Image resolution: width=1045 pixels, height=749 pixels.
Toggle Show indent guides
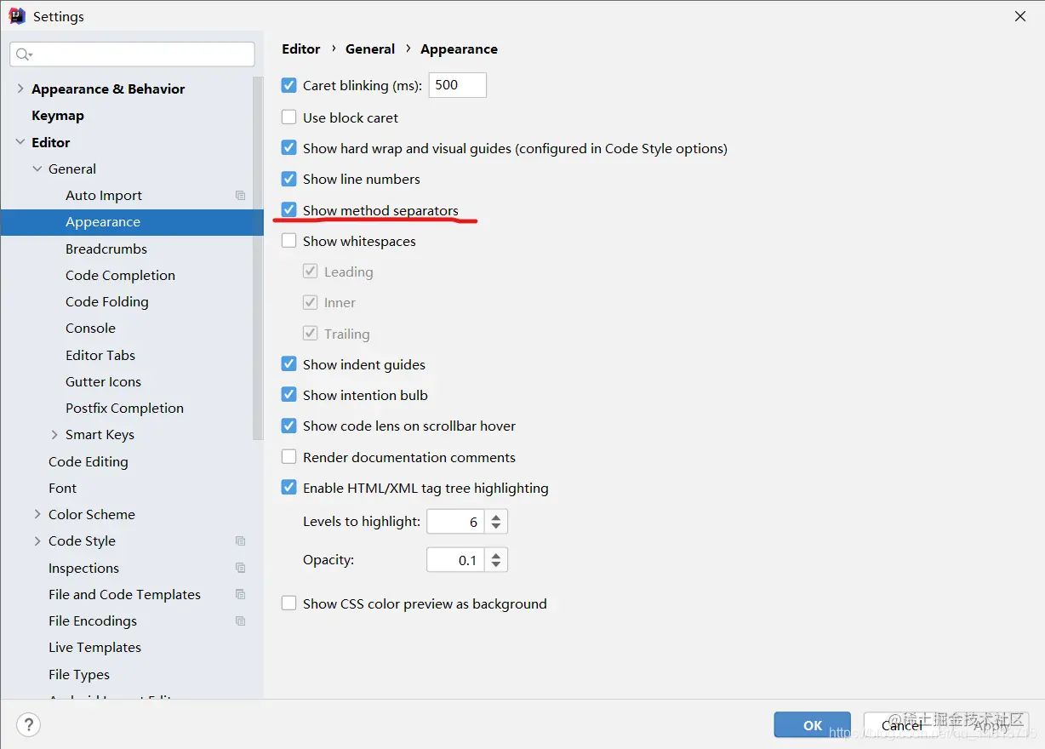coord(289,364)
